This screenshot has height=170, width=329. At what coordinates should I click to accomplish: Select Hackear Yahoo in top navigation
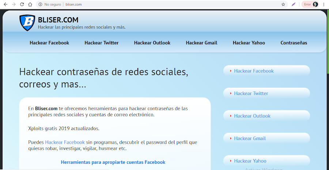249,43
